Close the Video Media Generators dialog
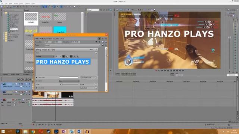 [x=106, y=35]
